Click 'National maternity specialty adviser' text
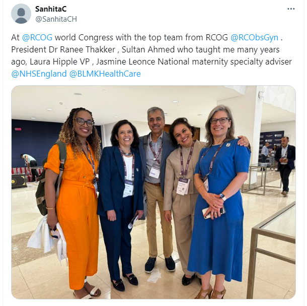Viewport: 307px width, 306px height. tap(224, 62)
